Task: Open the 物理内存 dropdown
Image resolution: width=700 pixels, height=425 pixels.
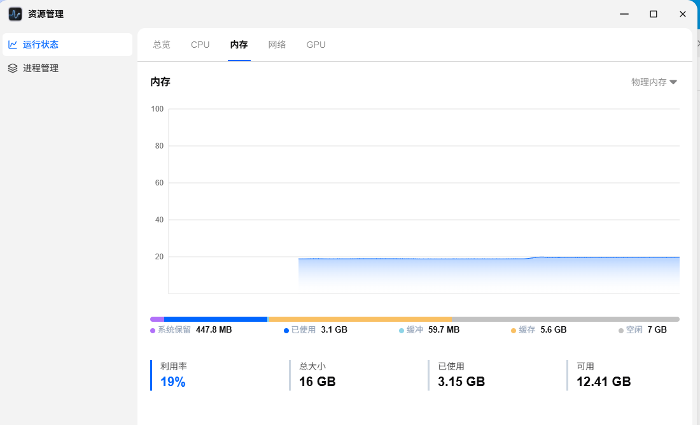Action: 654,82
